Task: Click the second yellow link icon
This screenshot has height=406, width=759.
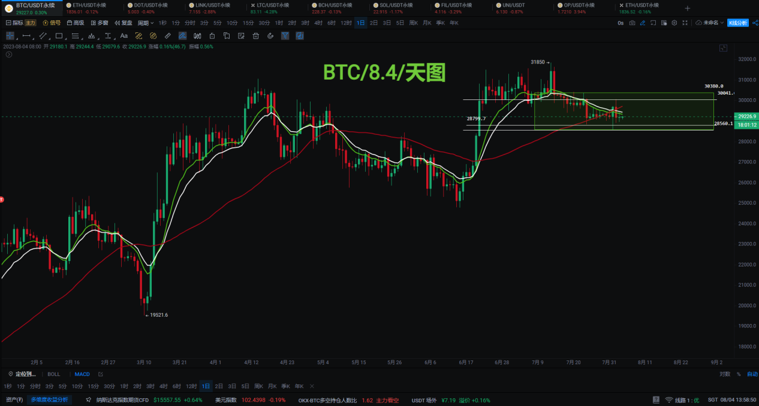Action: tap(153, 36)
